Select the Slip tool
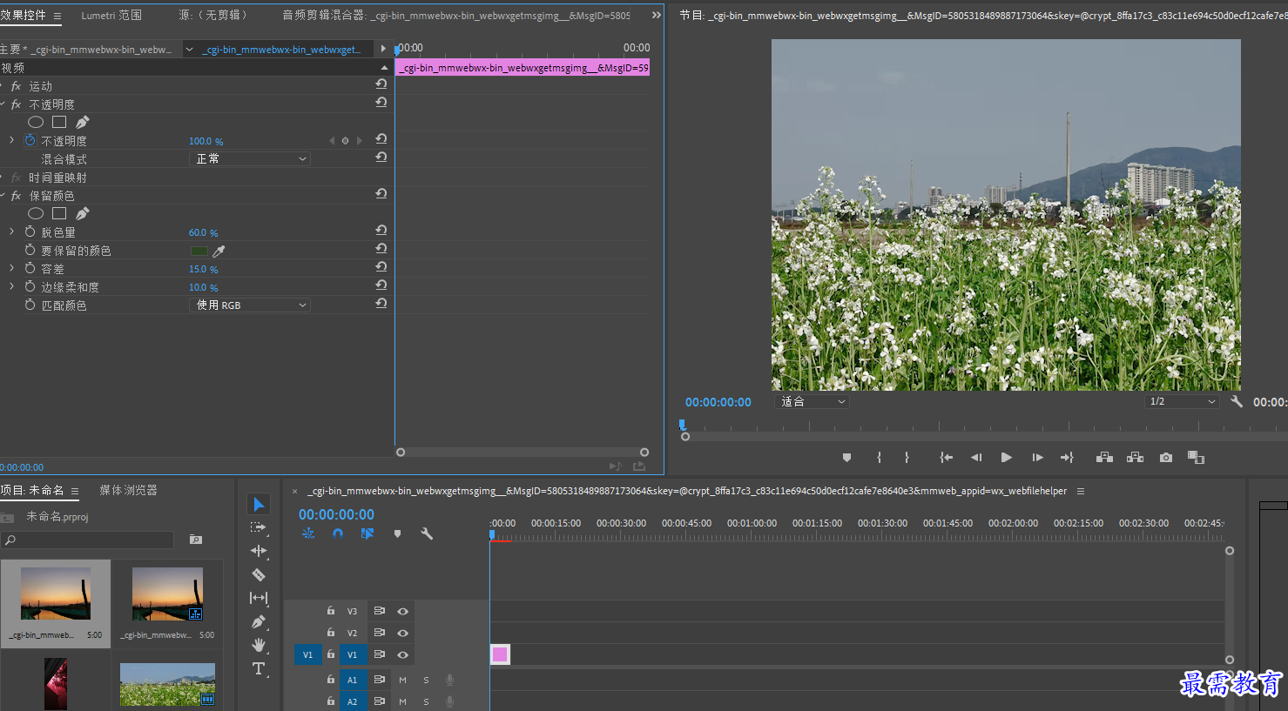 click(259, 598)
